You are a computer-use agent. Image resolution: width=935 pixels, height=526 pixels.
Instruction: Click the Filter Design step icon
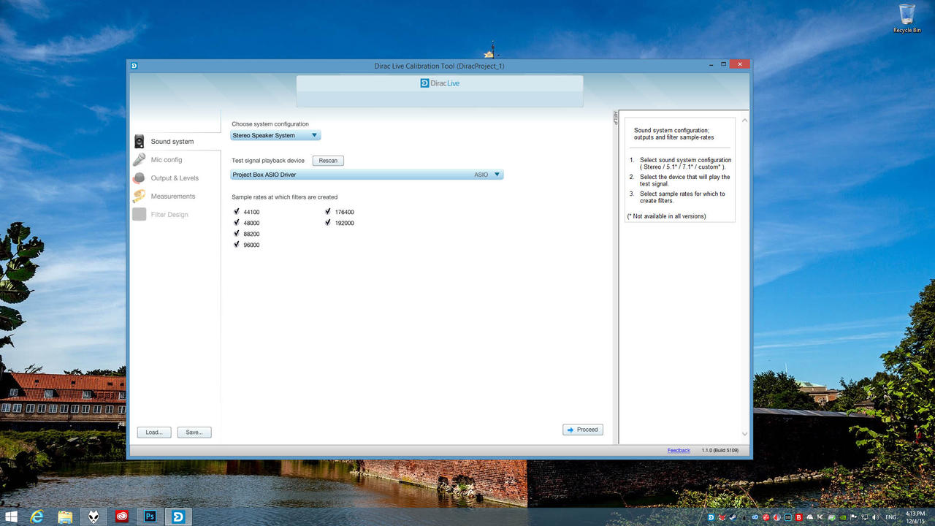(x=139, y=215)
